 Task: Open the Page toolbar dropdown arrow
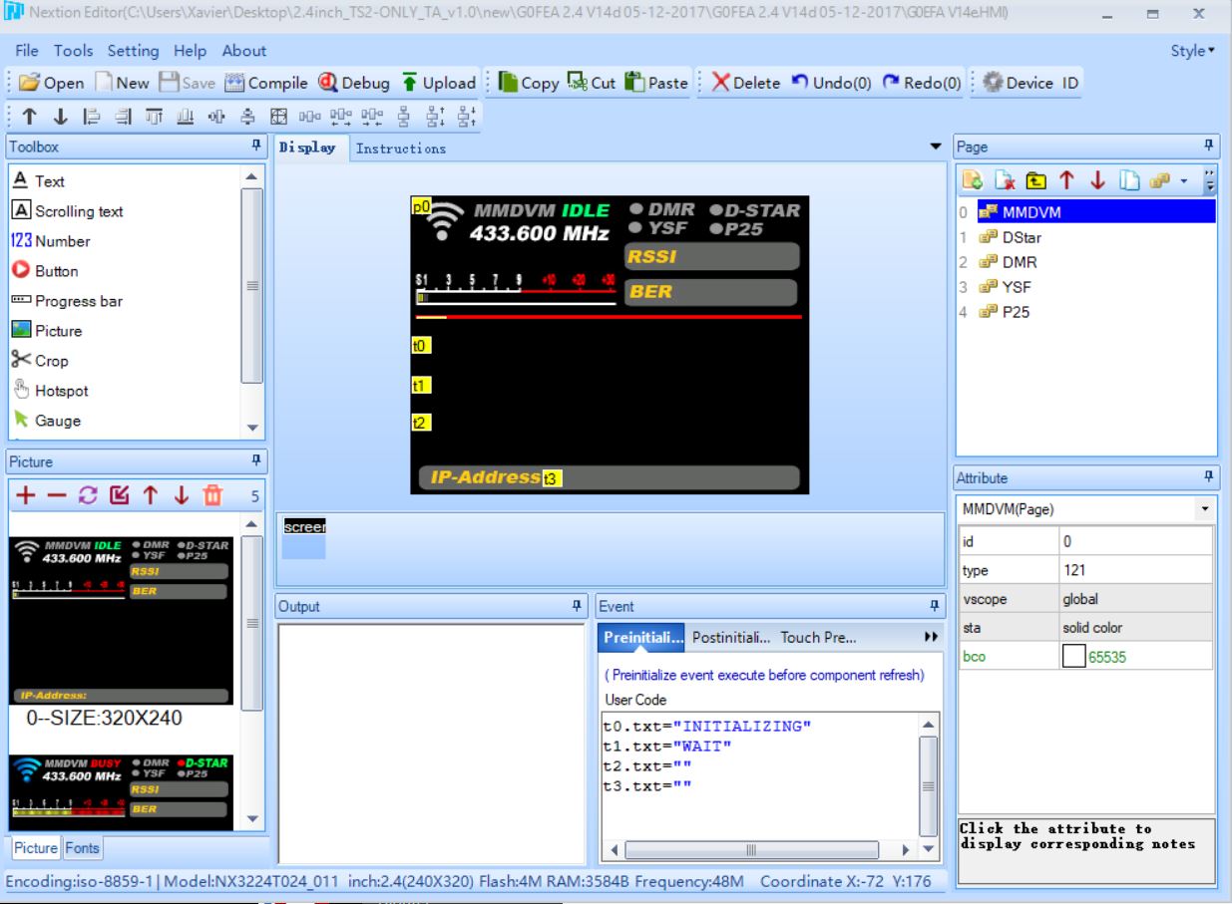1184,181
